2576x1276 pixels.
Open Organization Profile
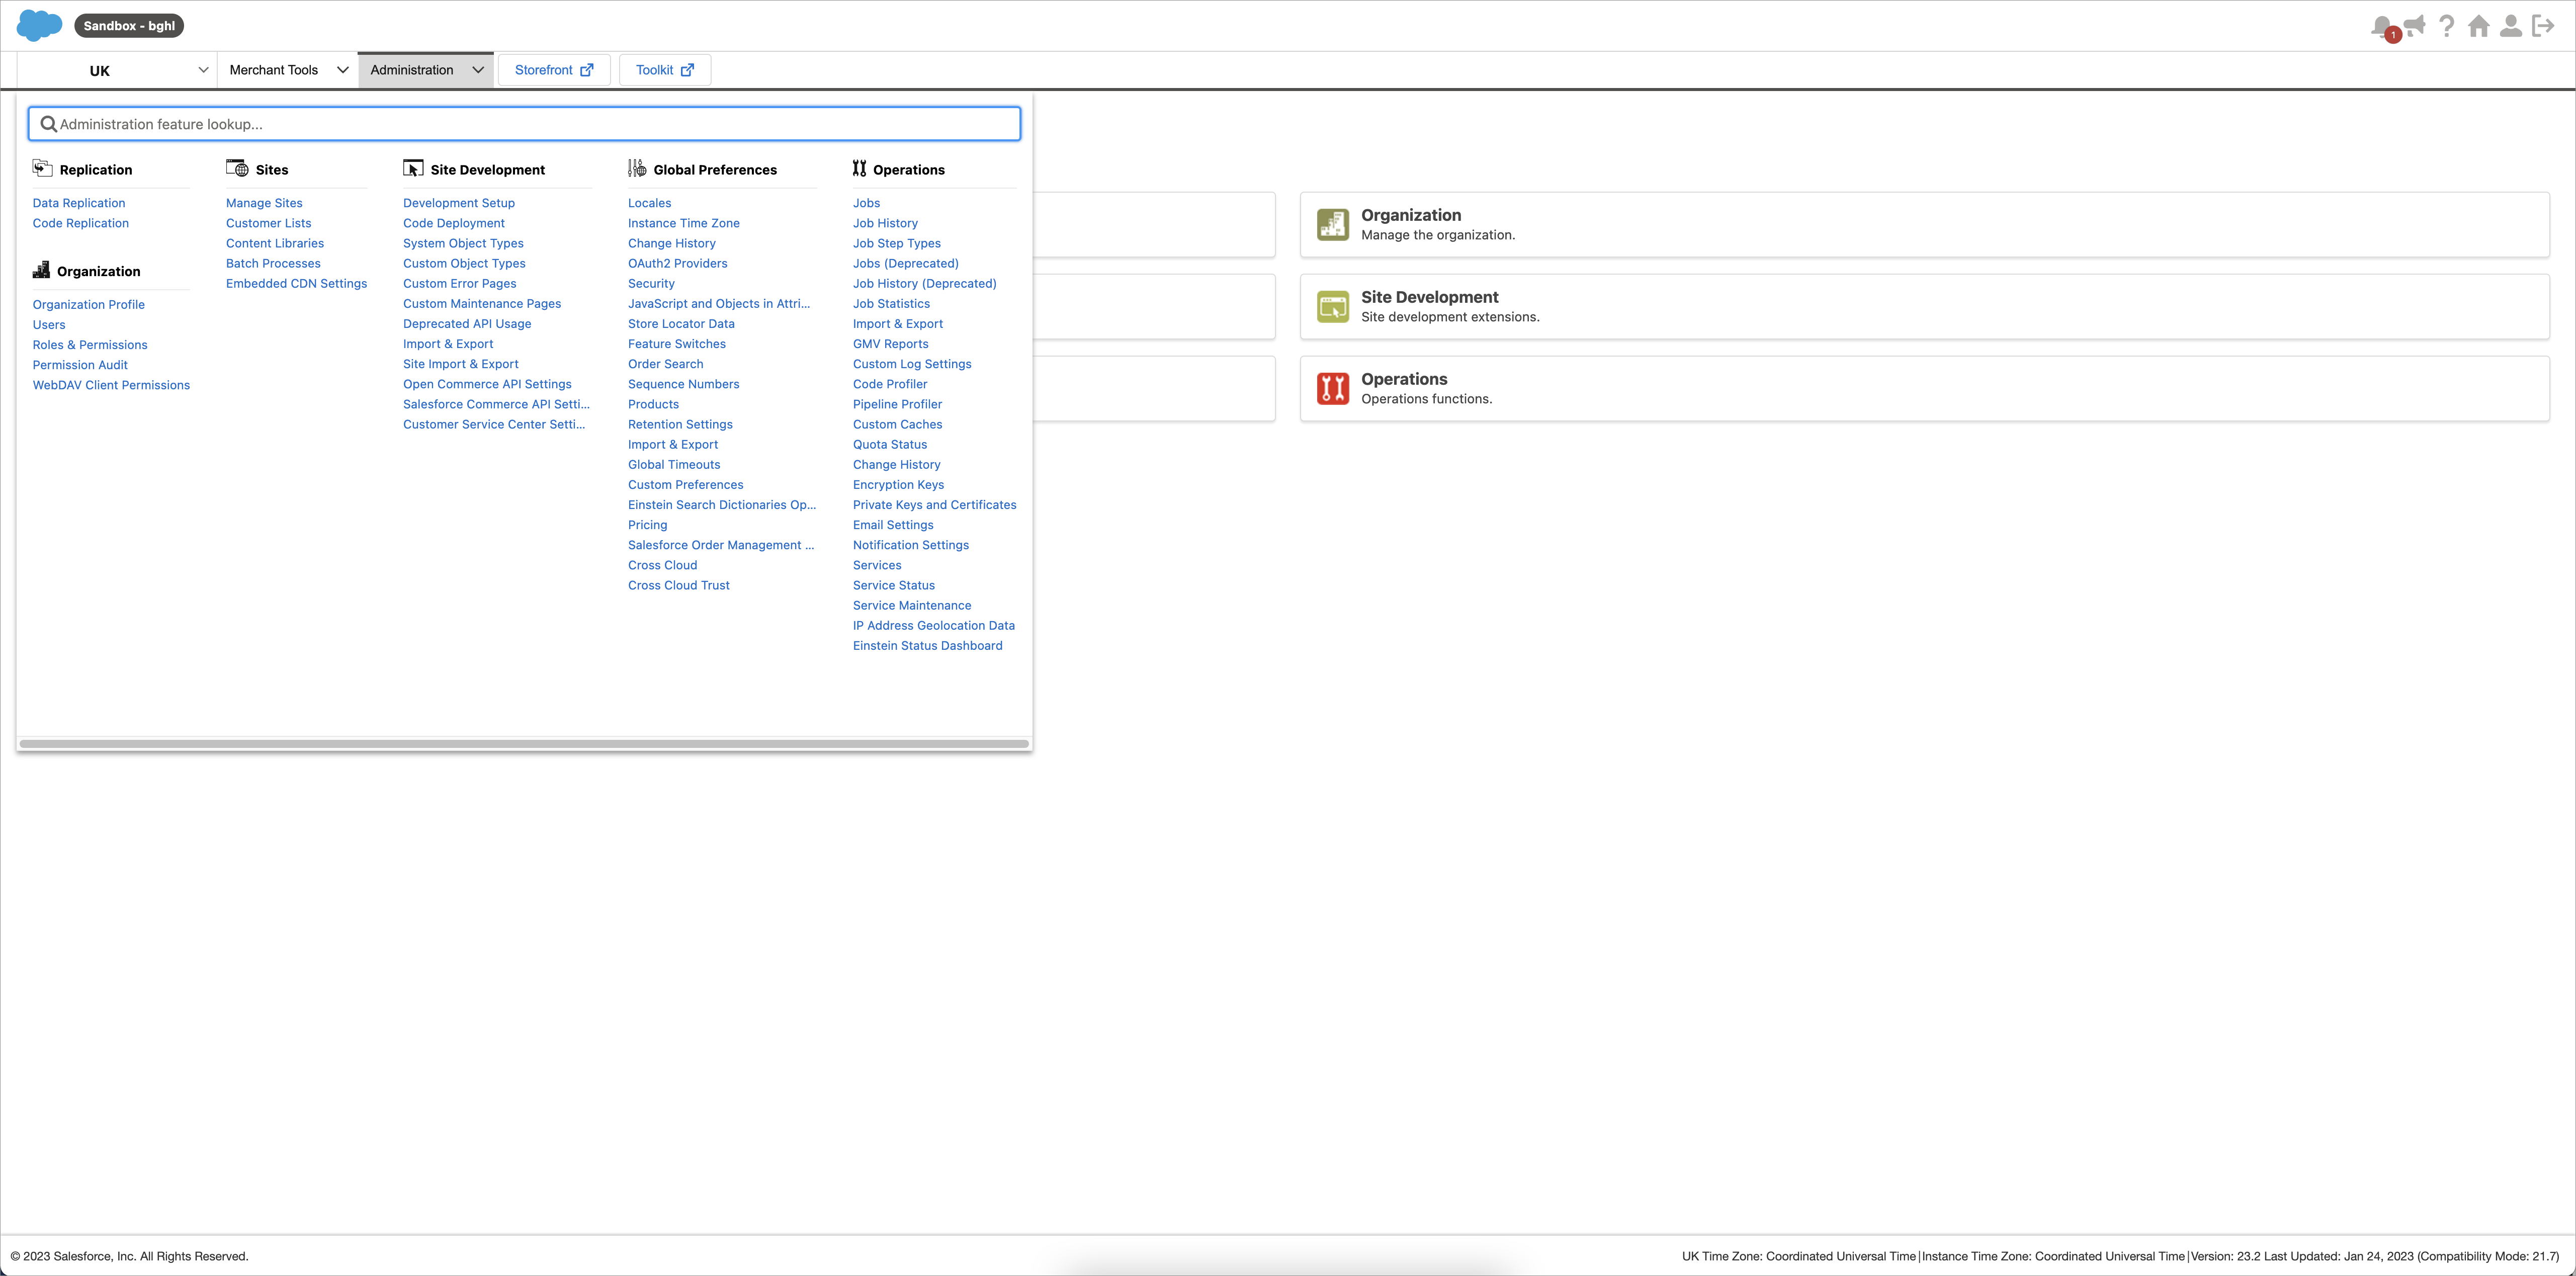coord(89,304)
